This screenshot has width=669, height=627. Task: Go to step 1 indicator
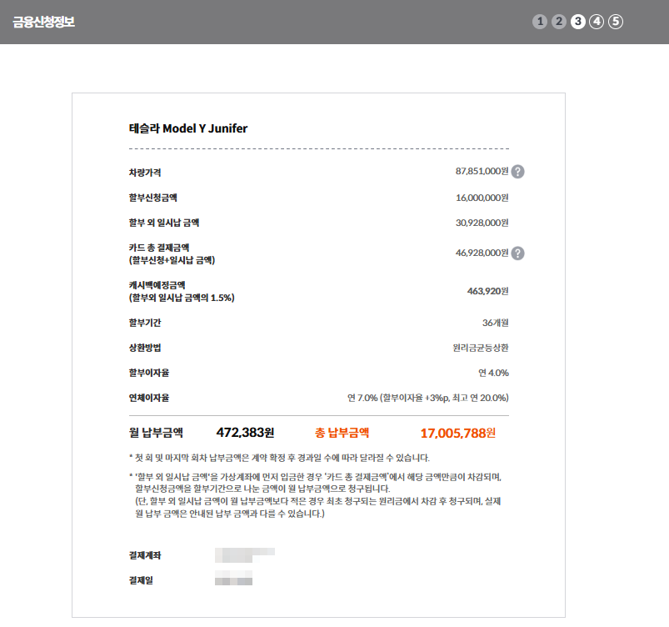point(540,22)
